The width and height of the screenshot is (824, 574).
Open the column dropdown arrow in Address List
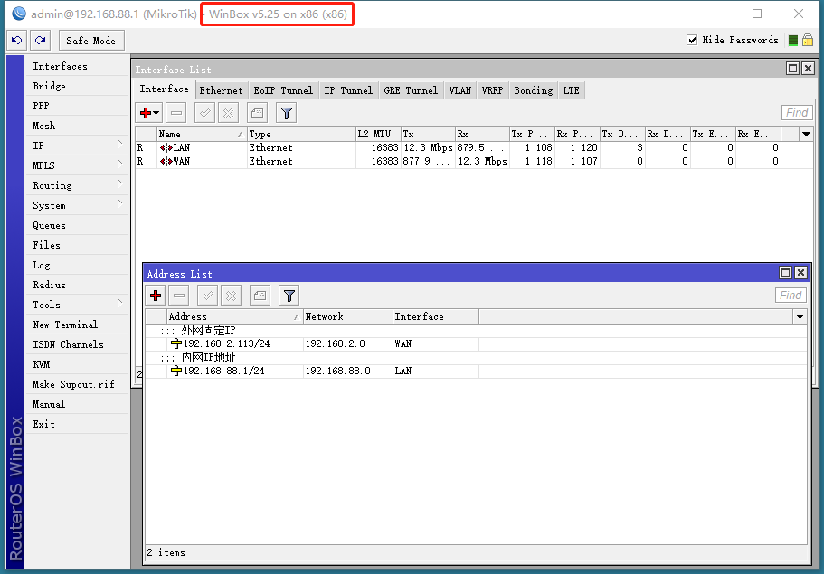(x=800, y=316)
